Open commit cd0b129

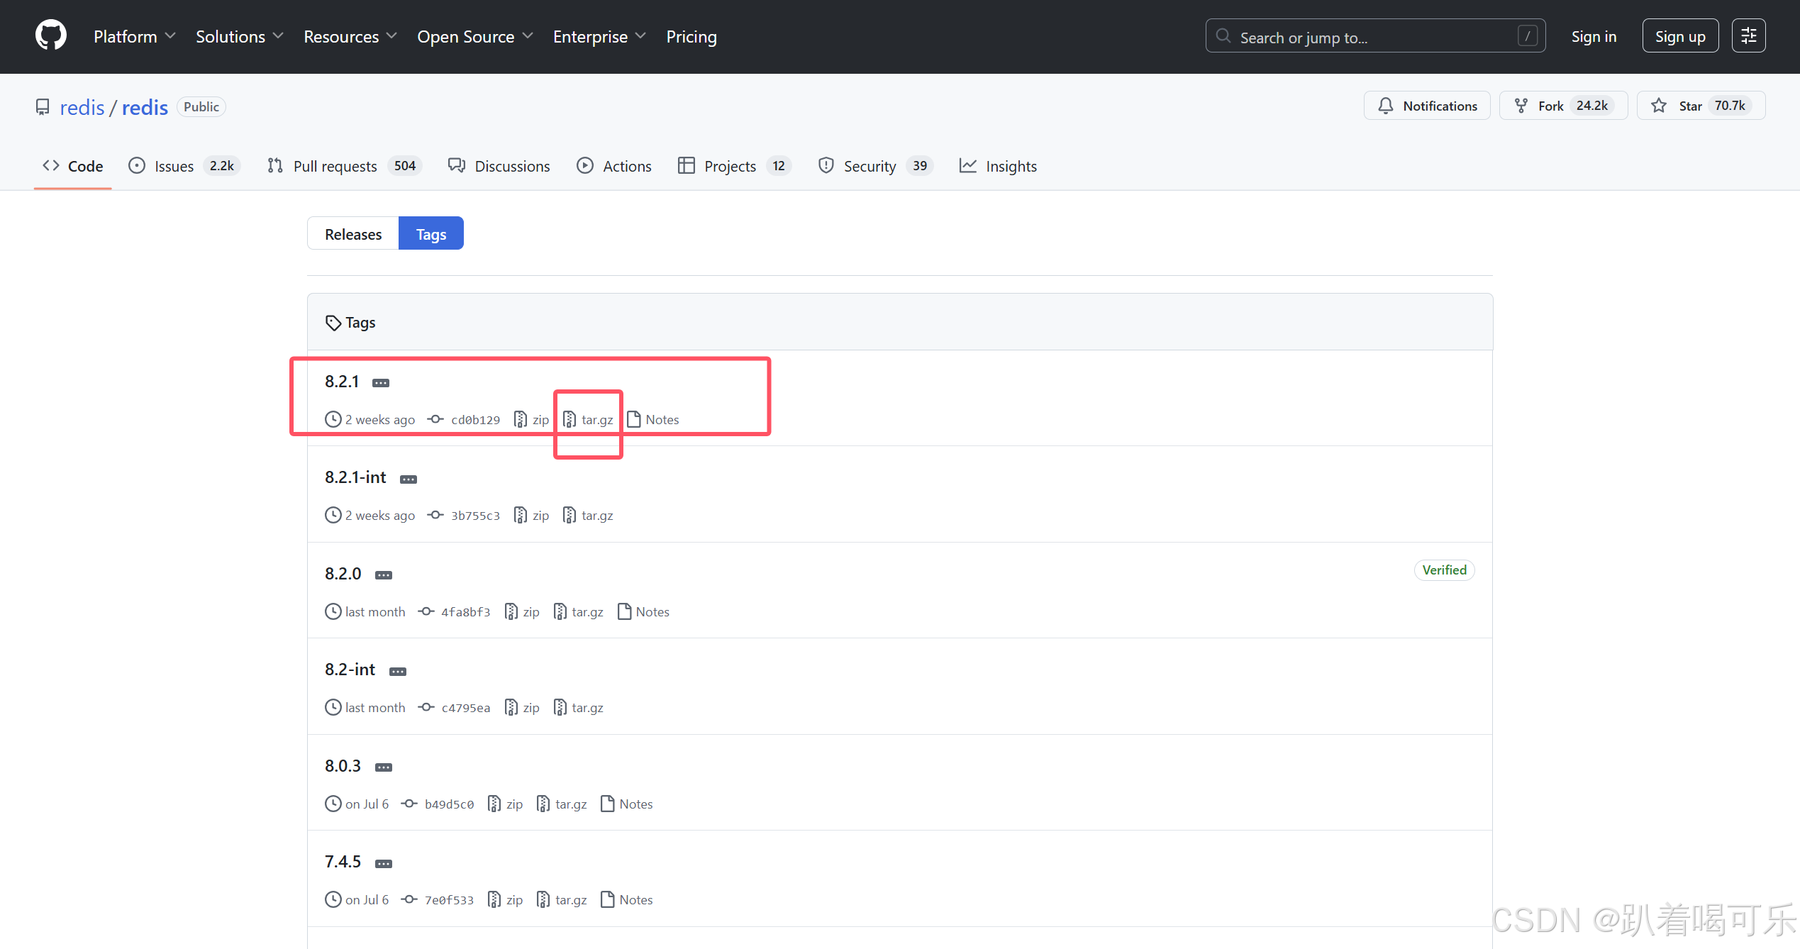(x=464, y=420)
